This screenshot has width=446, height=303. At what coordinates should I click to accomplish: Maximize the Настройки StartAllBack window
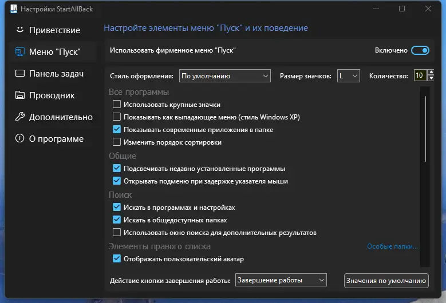point(402,9)
